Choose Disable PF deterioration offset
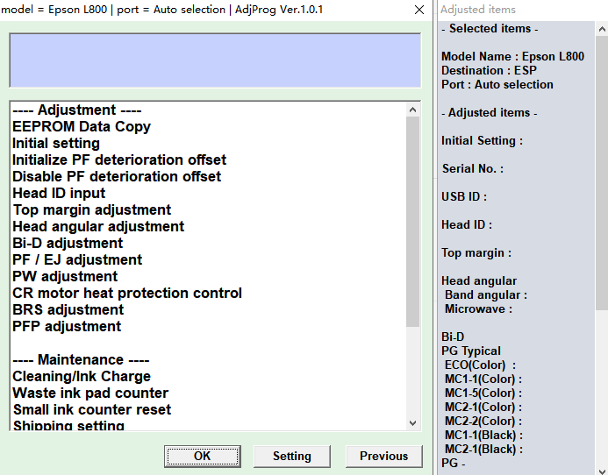608x475 pixels. pyautogui.click(x=117, y=177)
